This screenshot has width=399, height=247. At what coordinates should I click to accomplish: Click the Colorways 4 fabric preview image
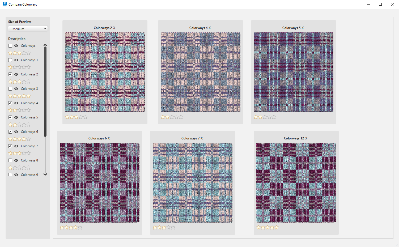(201, 72)
